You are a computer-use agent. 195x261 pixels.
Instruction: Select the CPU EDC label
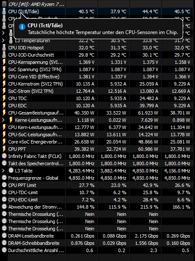[17, 106]
